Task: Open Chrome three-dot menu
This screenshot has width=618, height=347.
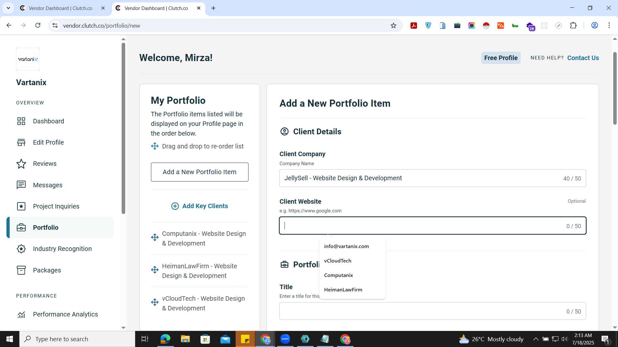Action: (609, 25)
